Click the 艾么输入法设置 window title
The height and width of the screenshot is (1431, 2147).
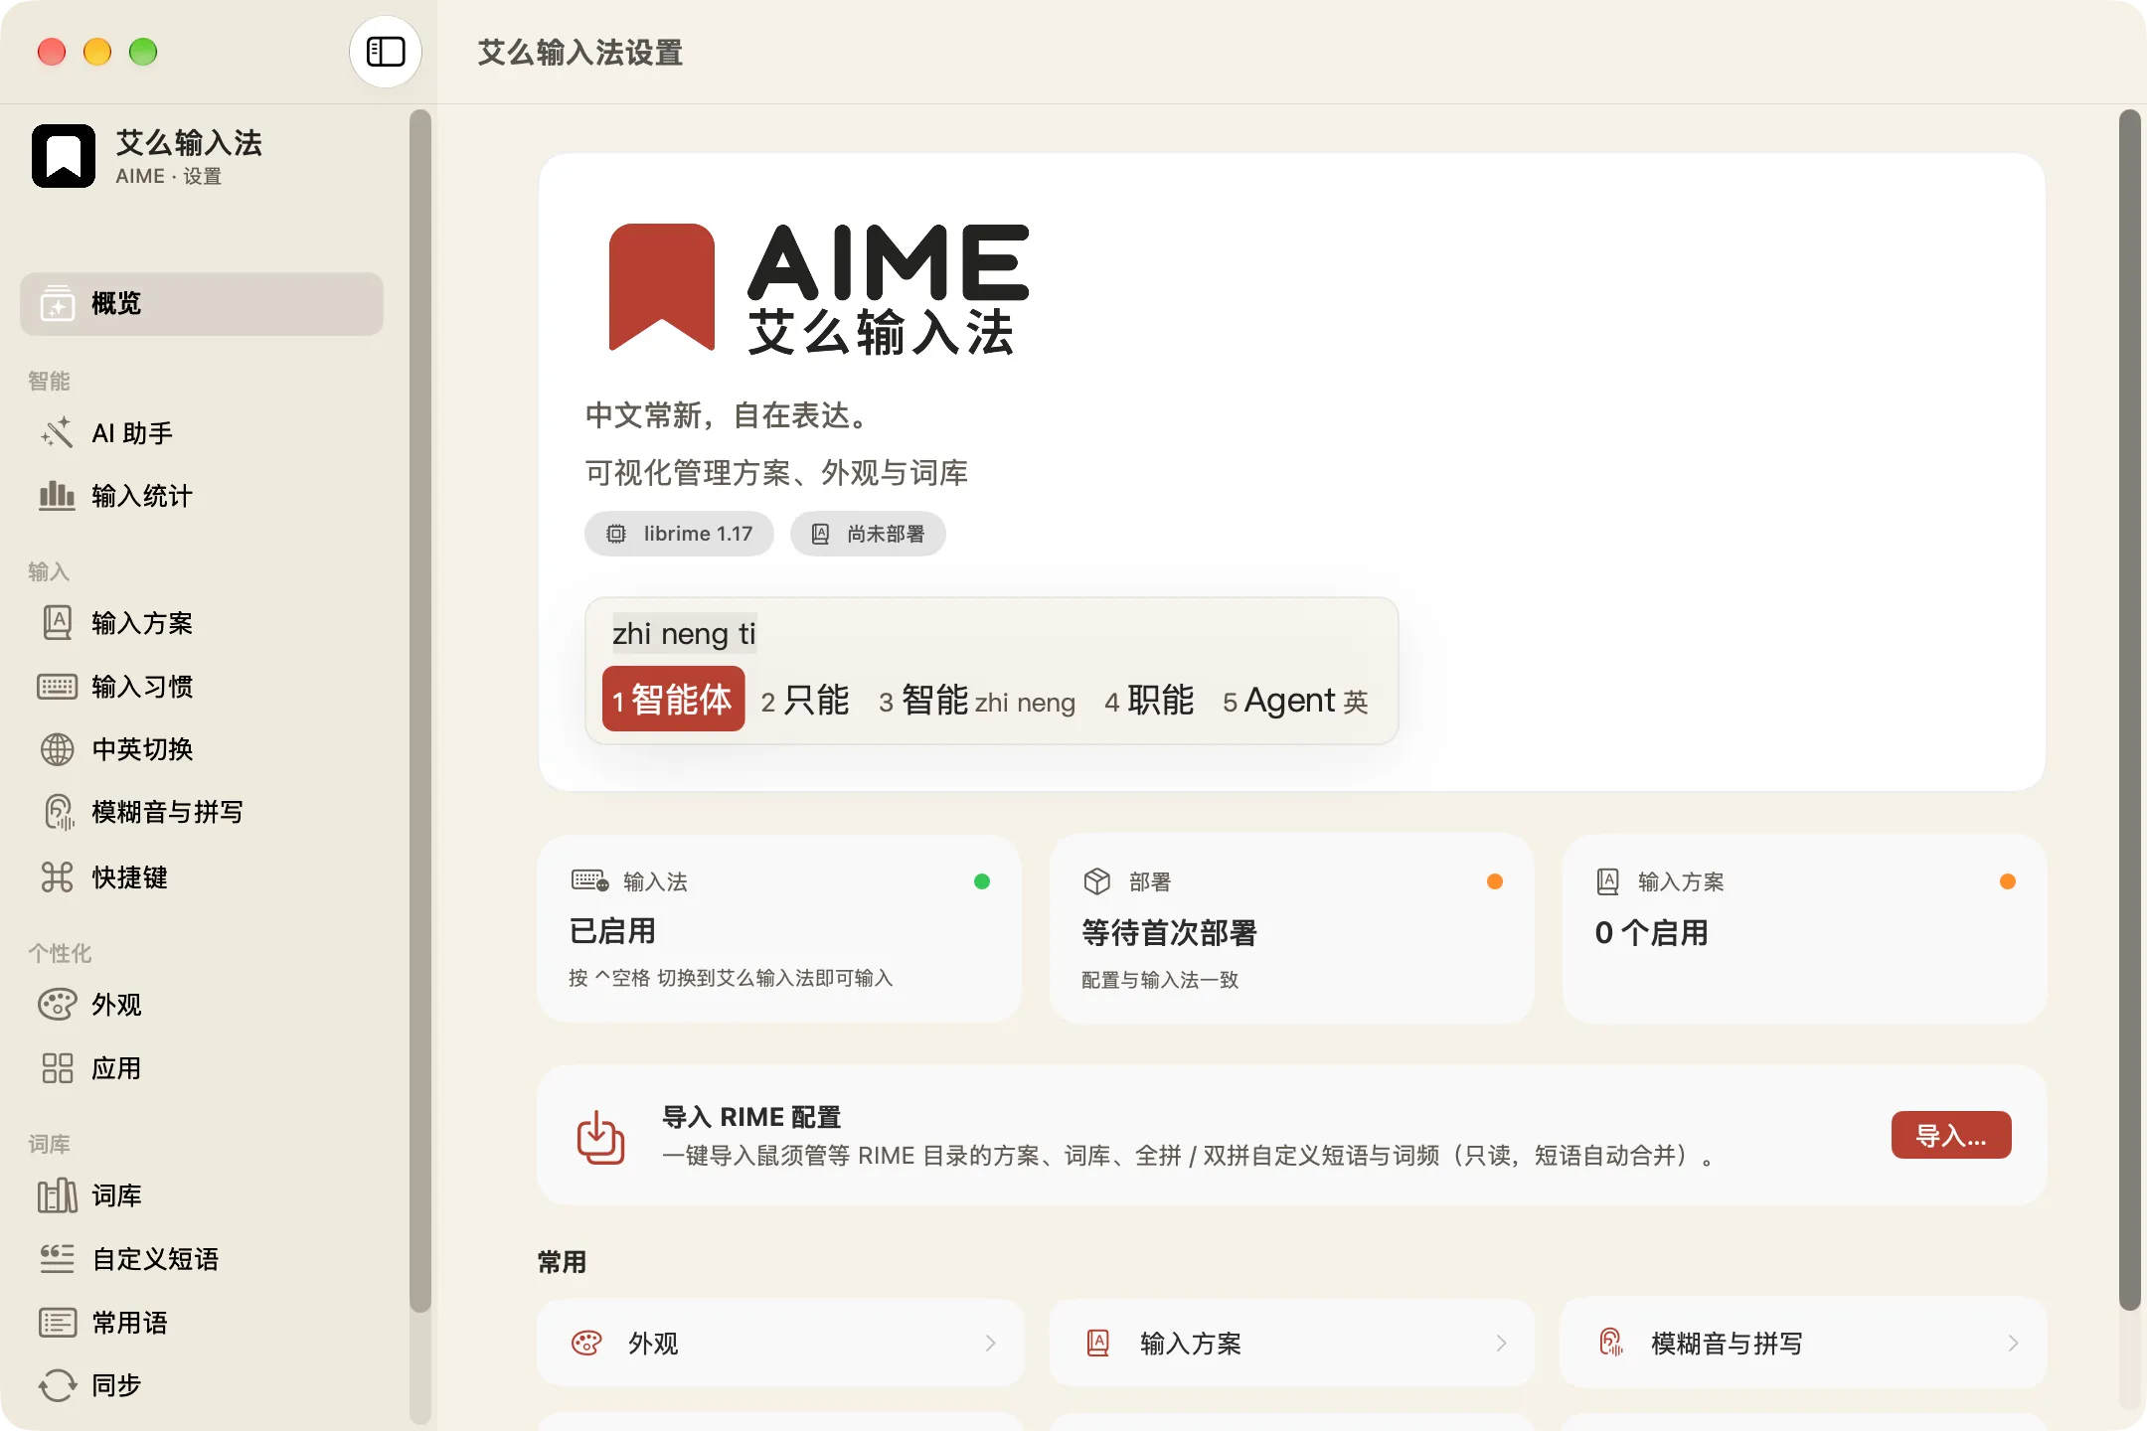click(580, 53)
